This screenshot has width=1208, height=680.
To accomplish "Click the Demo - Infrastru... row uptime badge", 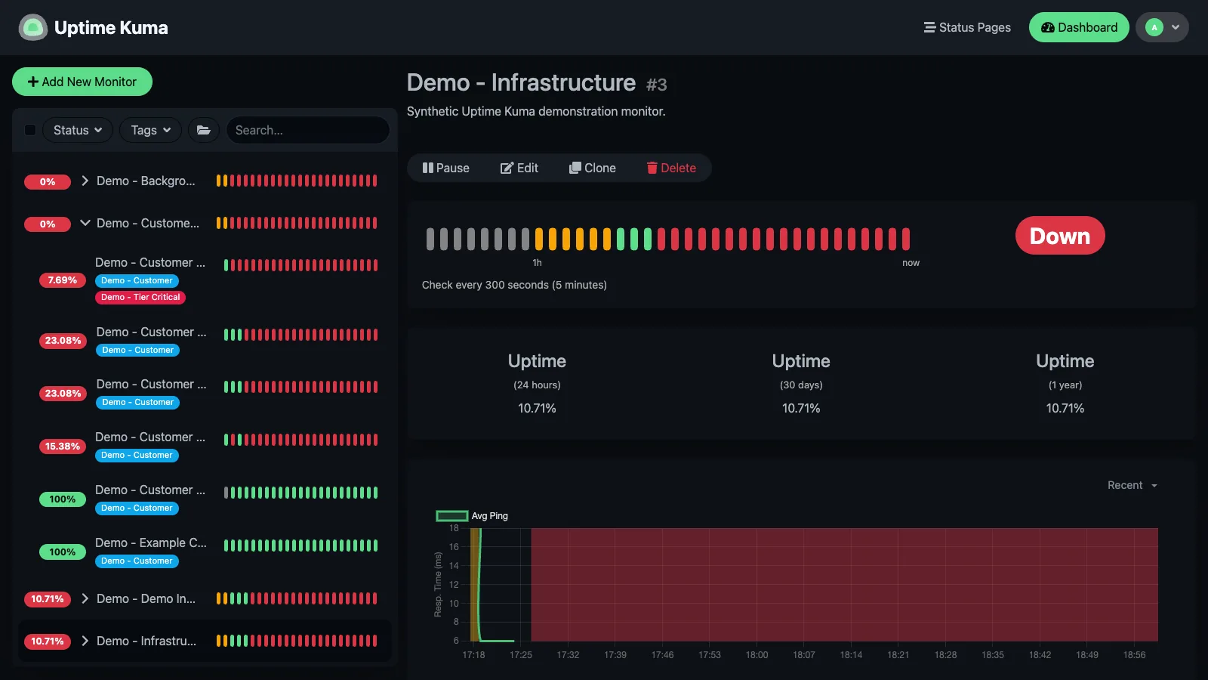I will (48, 641).
